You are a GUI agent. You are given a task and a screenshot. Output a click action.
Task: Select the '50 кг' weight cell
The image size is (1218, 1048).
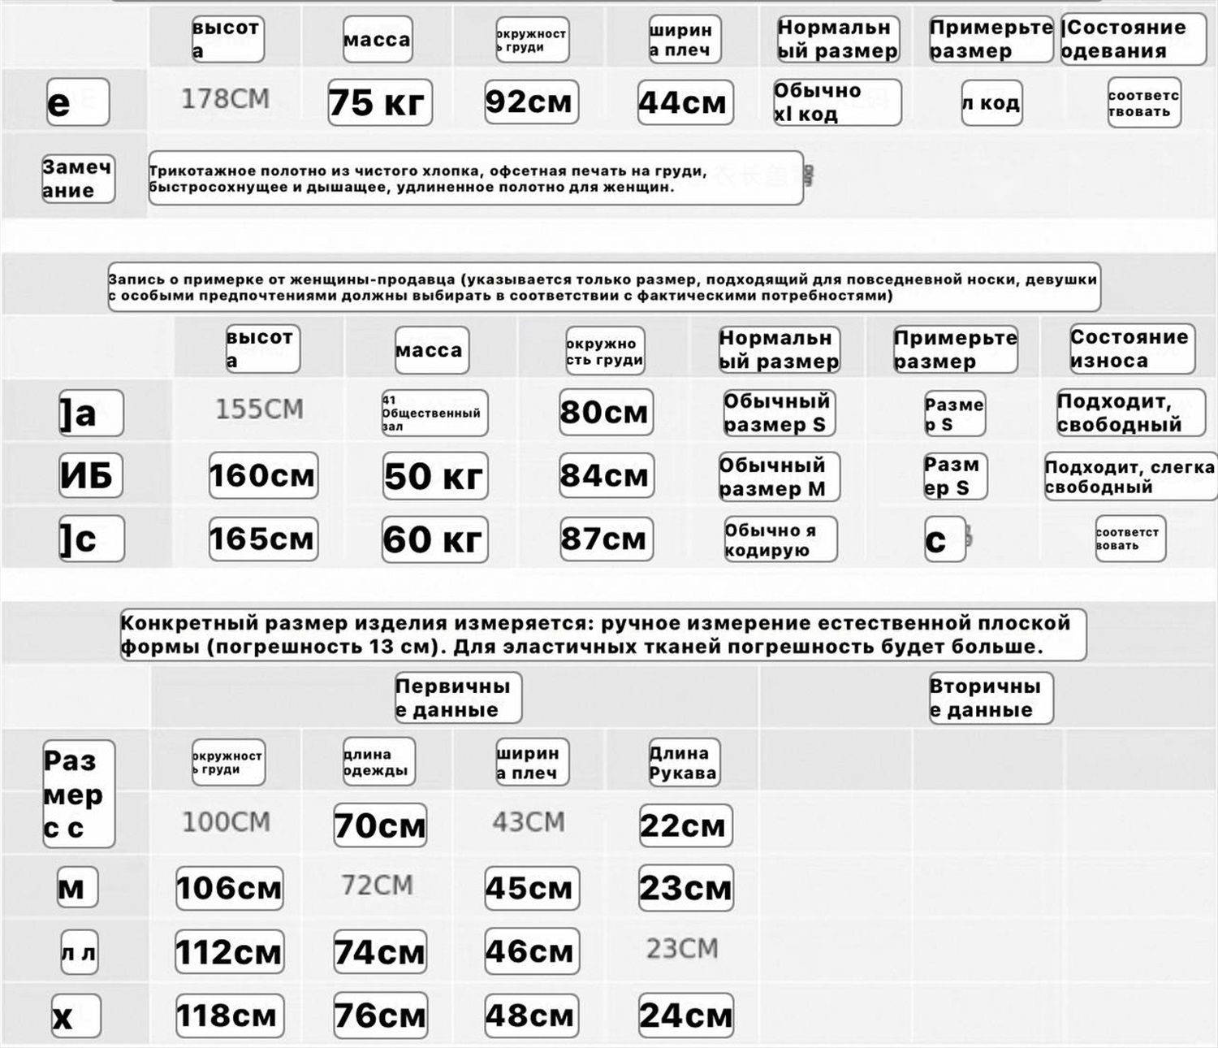435,476
